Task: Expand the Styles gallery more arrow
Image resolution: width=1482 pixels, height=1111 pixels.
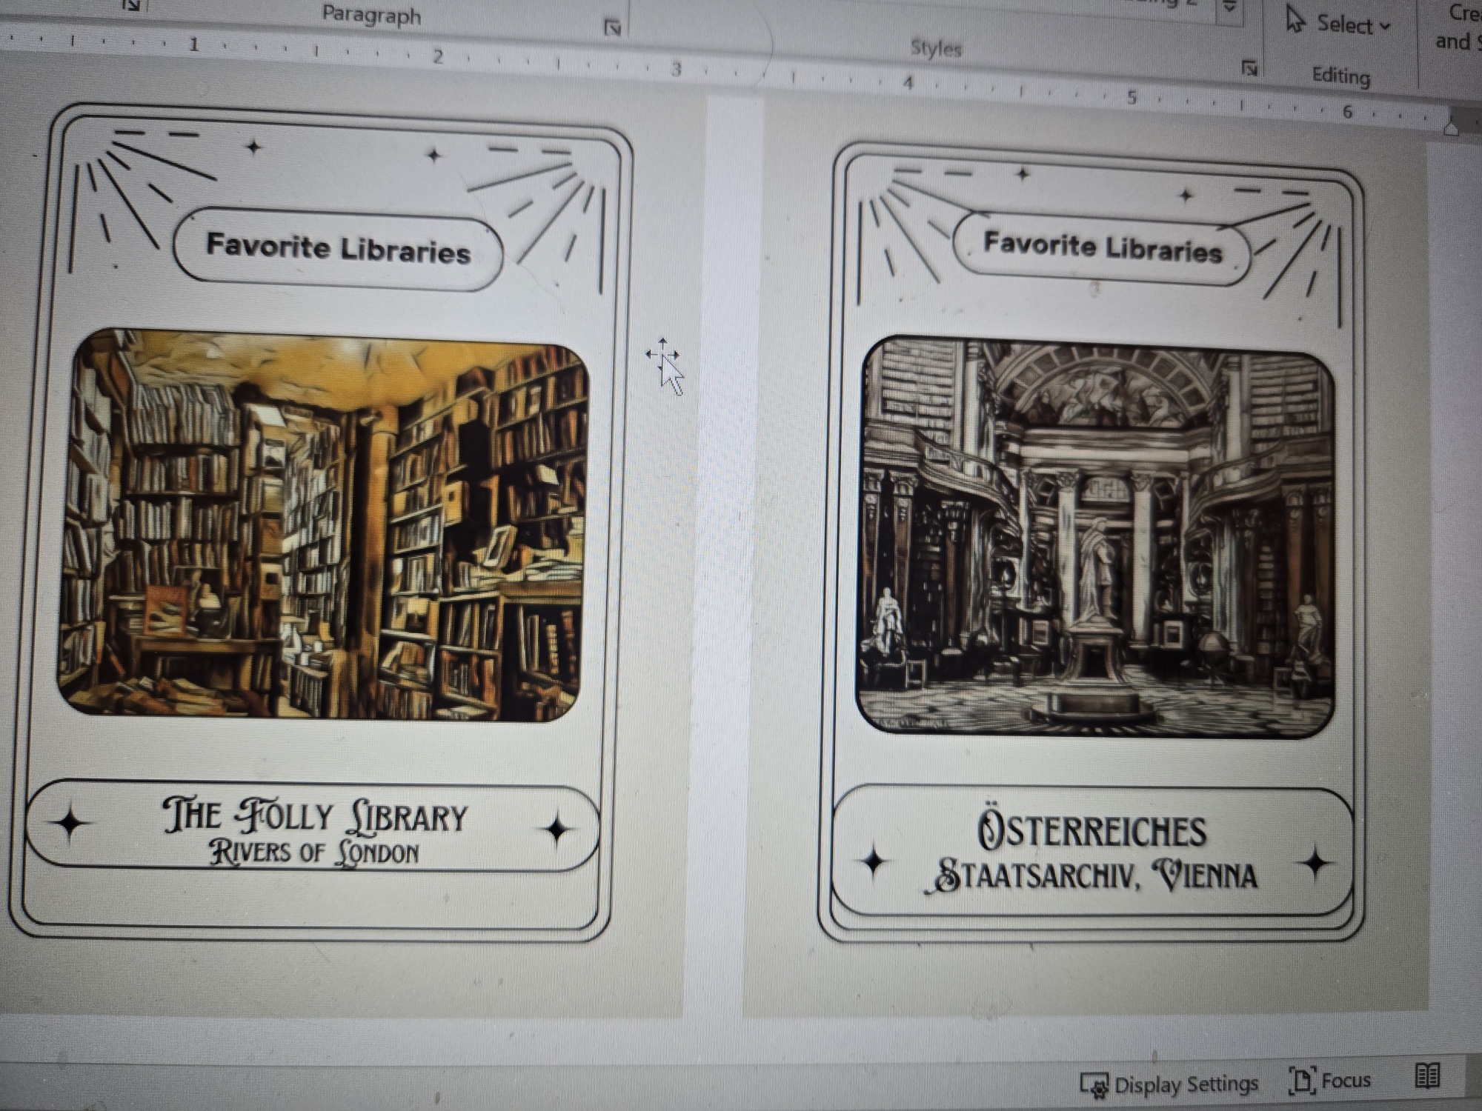Action: (x=1230, y=7)
